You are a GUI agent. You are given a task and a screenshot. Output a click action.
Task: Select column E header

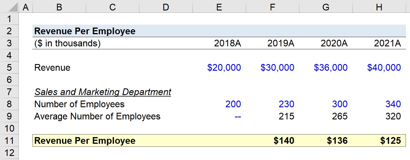pos(219,6)
